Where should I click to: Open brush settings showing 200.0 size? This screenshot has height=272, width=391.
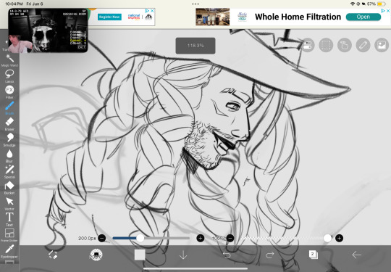coord(96,255)
